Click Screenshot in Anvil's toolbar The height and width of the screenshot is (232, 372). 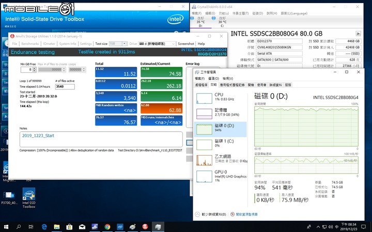186,44
